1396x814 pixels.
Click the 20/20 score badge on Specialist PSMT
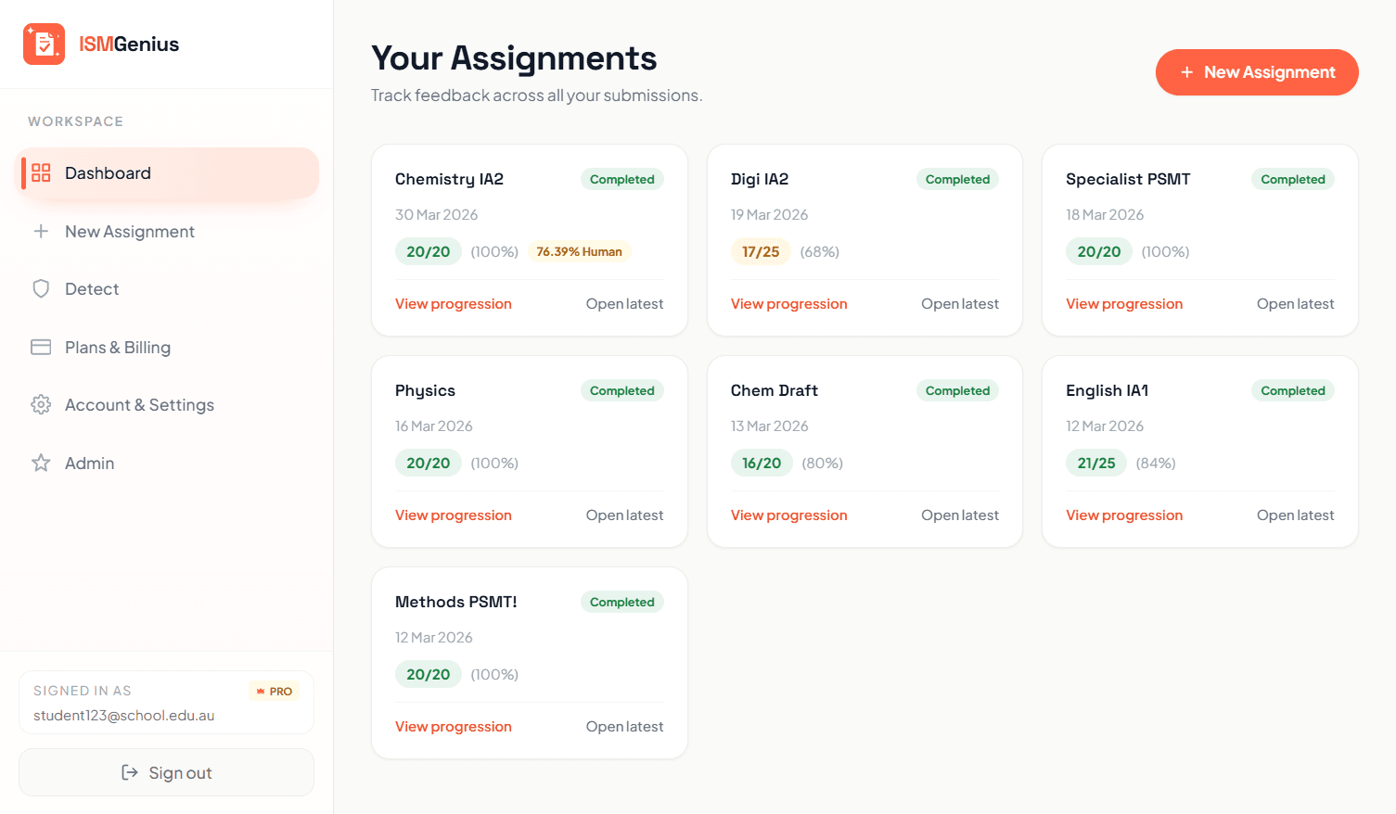[x=1098, y=251]
